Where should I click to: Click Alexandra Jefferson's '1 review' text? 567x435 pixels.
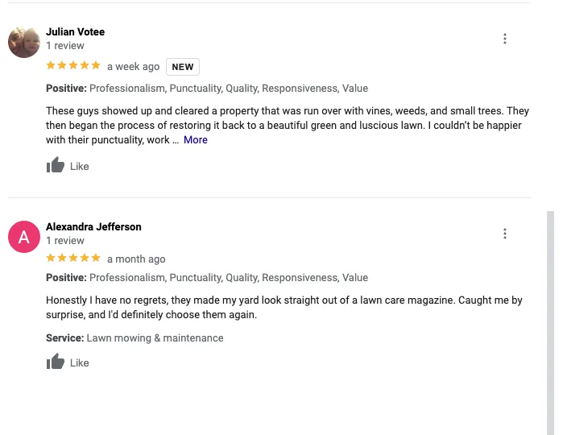coord(65,241)
